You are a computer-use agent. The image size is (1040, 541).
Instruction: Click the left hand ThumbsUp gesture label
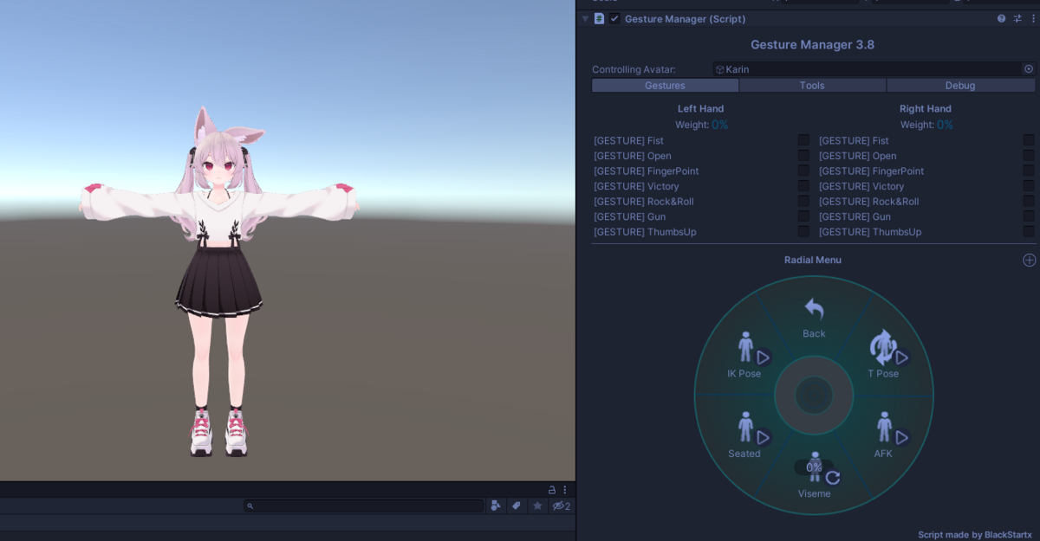[644, 231]
